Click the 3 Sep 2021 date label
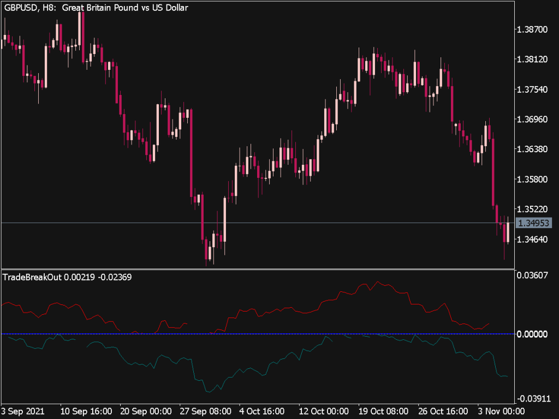 point(23,410)
